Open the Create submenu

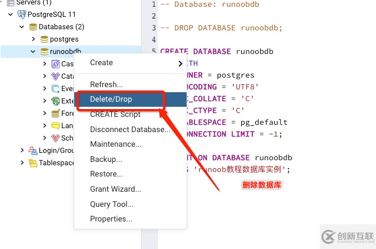pos(130,63)
